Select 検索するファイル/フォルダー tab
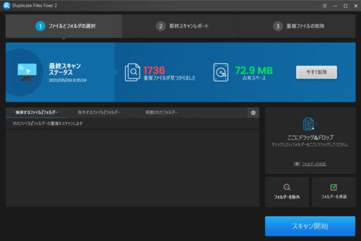 pos(37,112)
